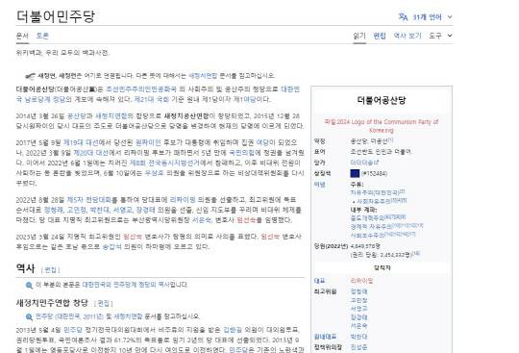Open the 조선민주주의인민공화국 link
Image resolution: width=519 pixels, height=353 pixels.
click(141, 89)
